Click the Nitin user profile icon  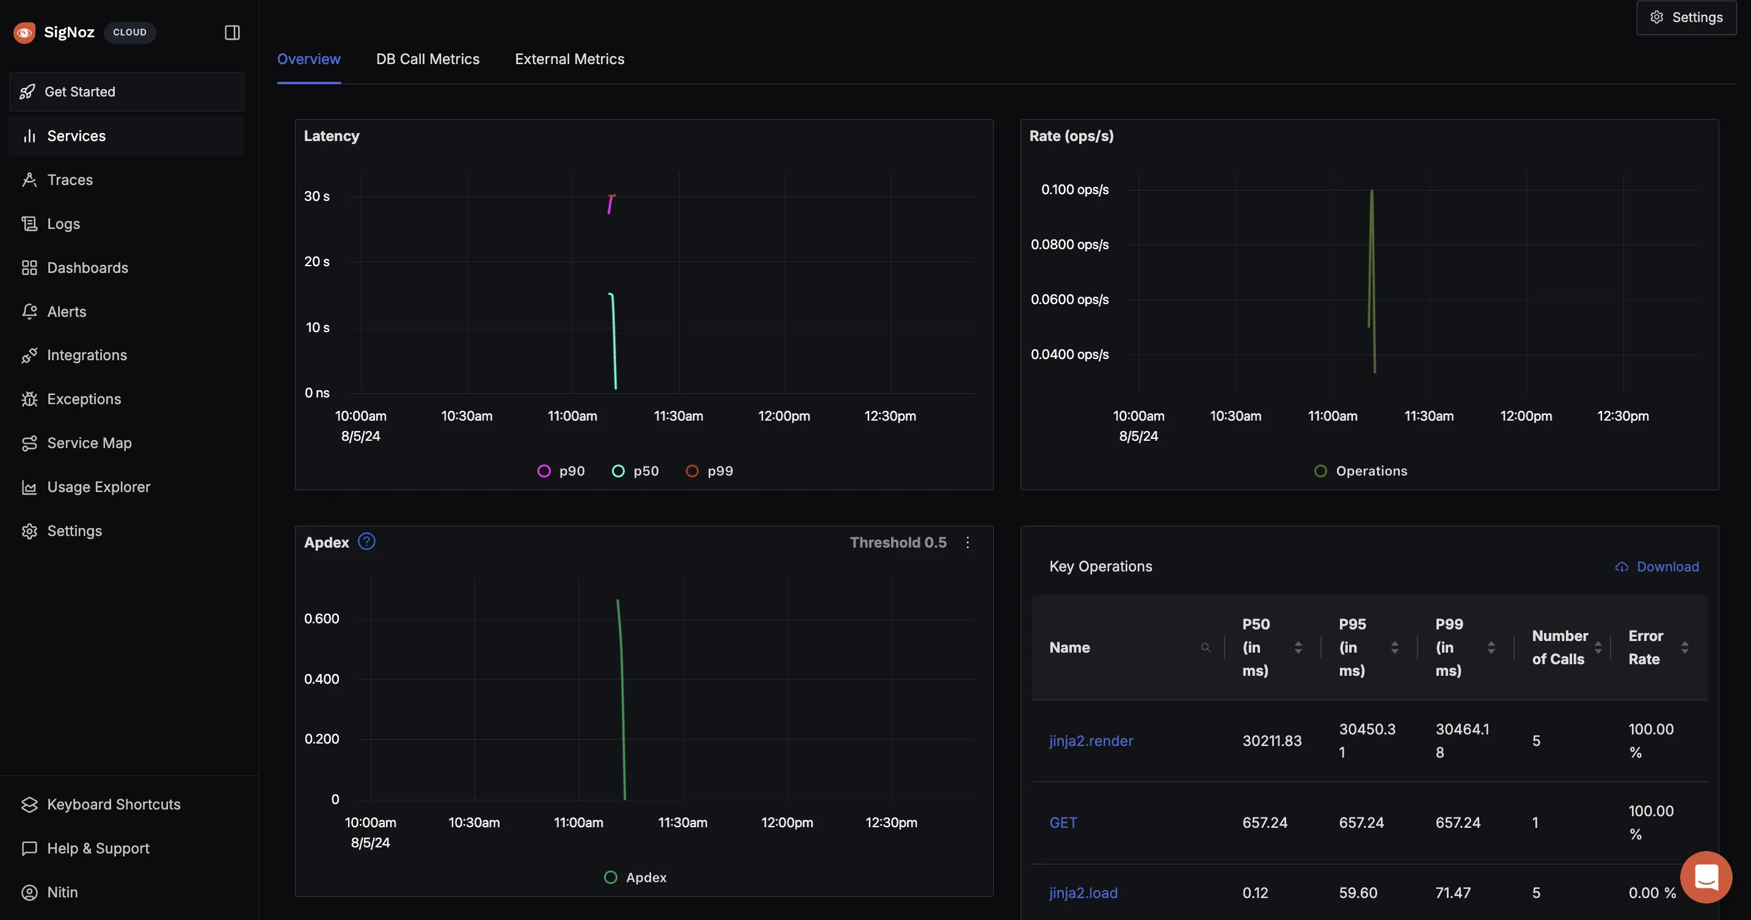coord(29,892)
